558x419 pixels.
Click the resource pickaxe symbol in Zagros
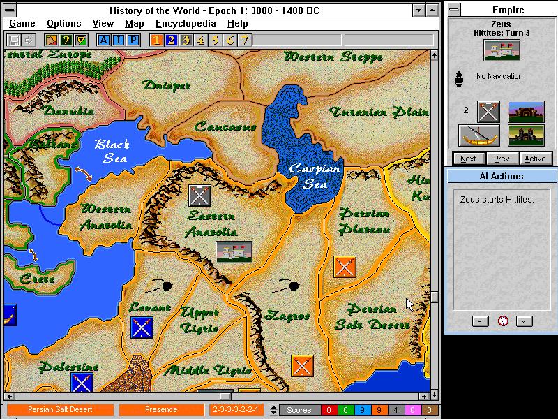pos(285,288)
